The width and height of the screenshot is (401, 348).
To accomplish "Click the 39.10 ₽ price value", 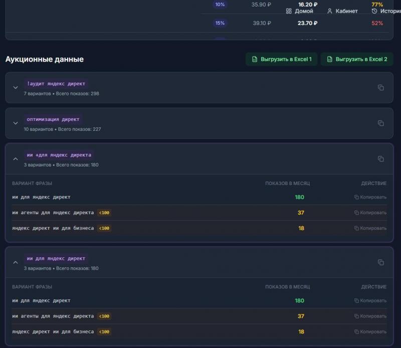I will tap(262, 23).
